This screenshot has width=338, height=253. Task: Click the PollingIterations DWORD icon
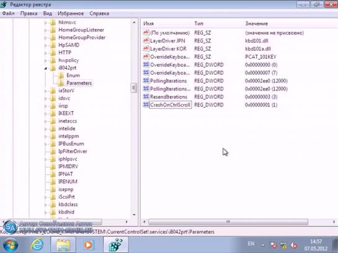click(x=146, y=80)
